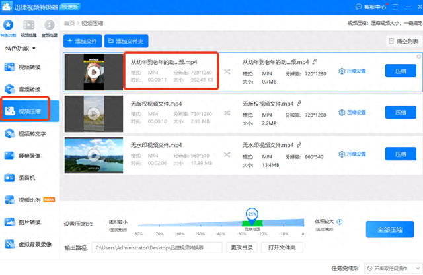
Task: Open 压缩设置 for 从幼年到老年 video
Action: click(352, 71)
